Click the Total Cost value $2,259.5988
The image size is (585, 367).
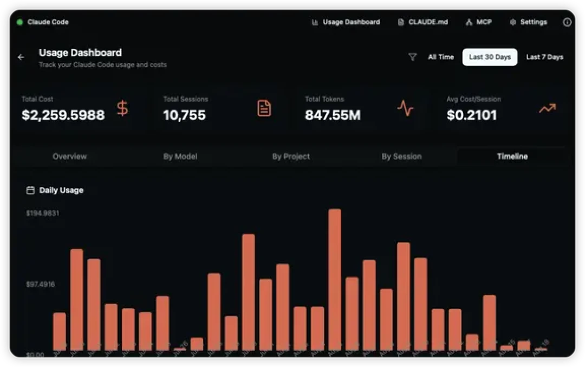pyautogui.click(x=63, y=115)
